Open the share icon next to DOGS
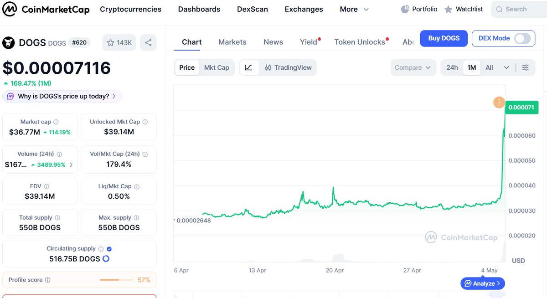The width and height of the screenshot is (547, 298). (148, 43)
